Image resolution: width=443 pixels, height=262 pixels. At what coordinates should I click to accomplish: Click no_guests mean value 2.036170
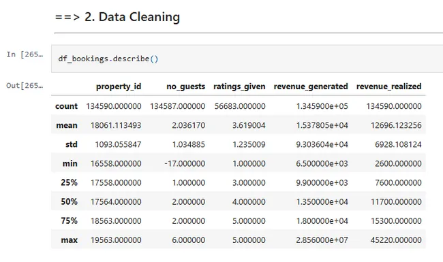(x=188, y=125)
